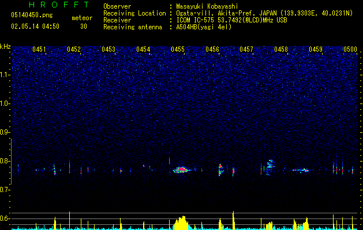This screenshot has width=363, height=230.
Task: Click the A504HB(yagi 4el) antenna text
Action: point(204,27)
